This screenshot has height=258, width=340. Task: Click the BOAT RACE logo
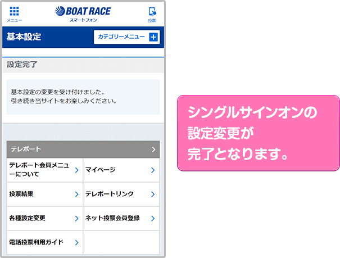[83, 12]
